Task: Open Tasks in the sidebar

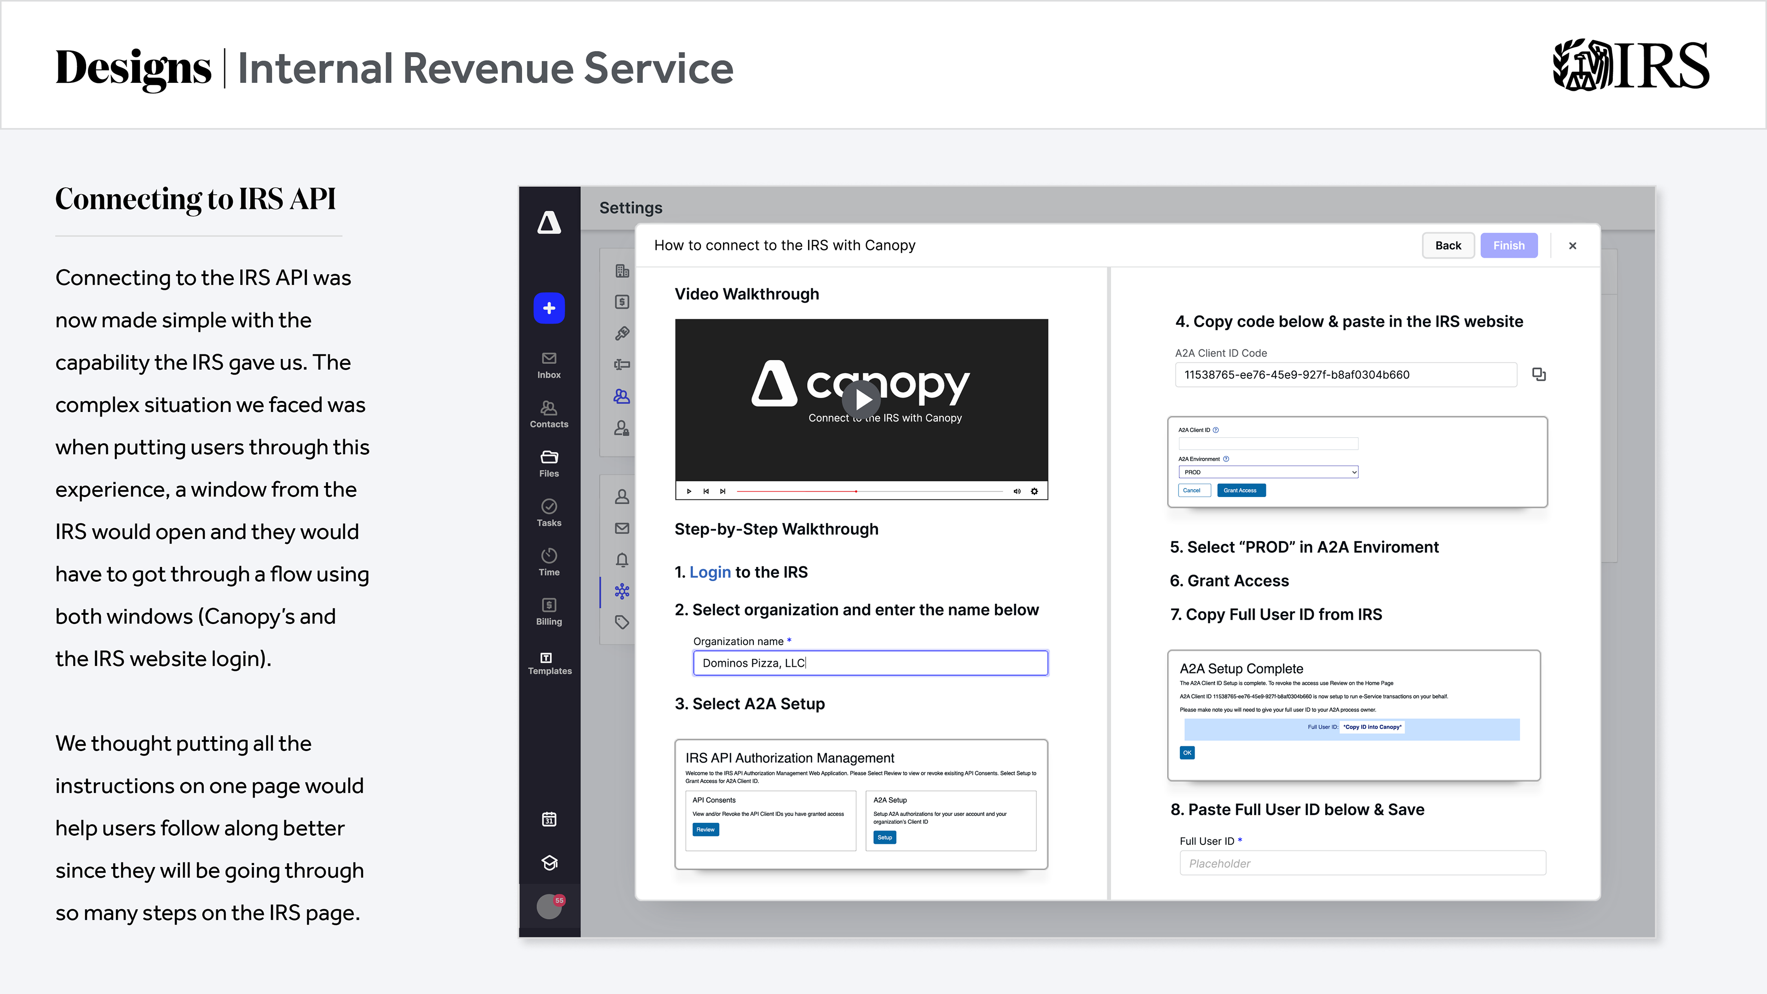Action: 549,513
